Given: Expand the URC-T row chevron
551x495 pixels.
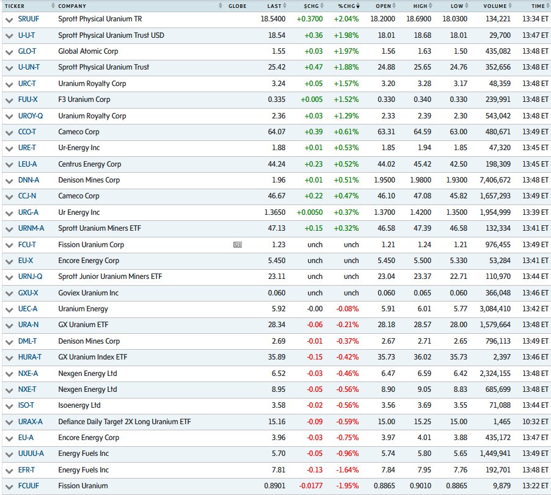Looking at the screenshot, I should tap(9, 85).
